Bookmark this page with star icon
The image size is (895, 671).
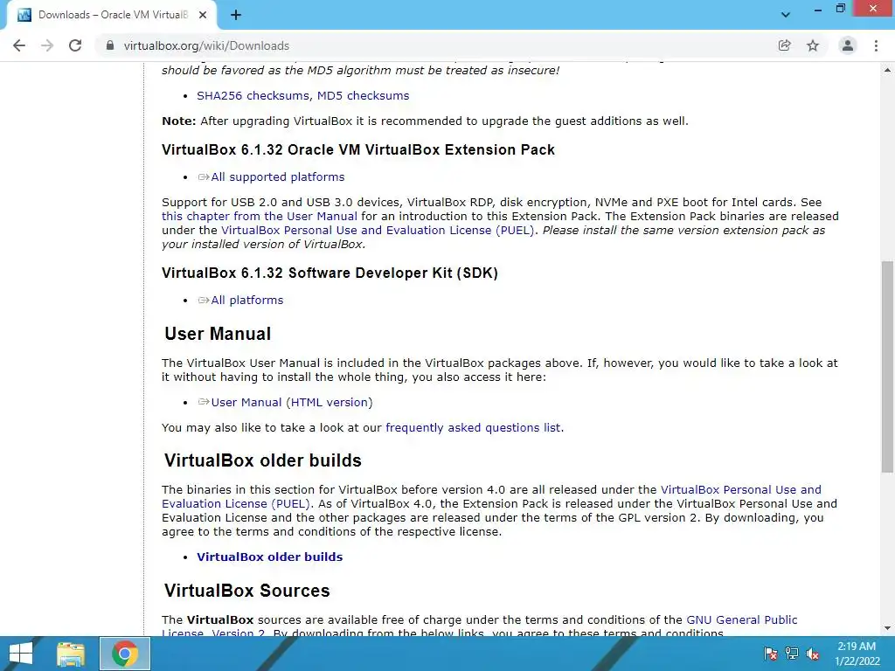[813, 45]
